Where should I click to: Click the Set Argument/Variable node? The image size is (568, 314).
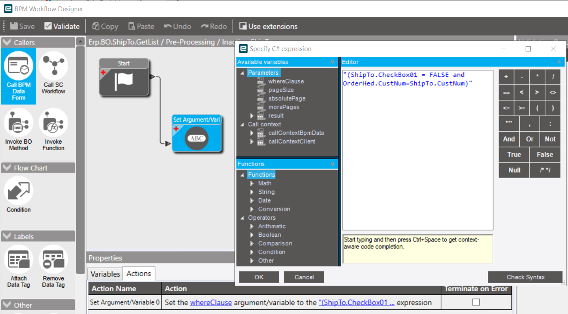(x=197, y=133)
